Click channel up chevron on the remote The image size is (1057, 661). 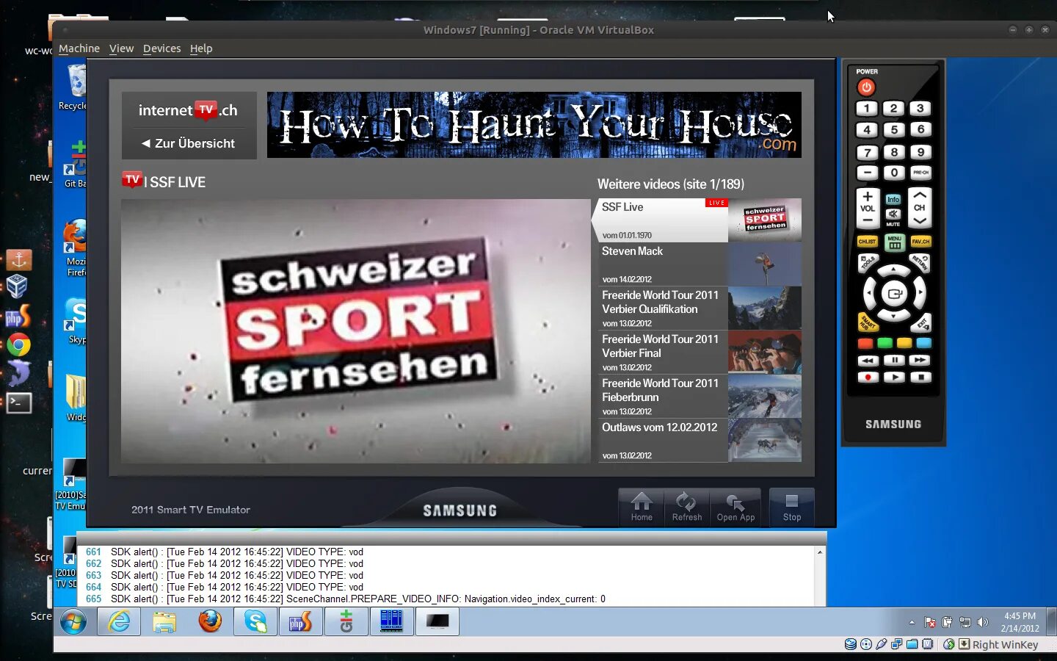920,196
